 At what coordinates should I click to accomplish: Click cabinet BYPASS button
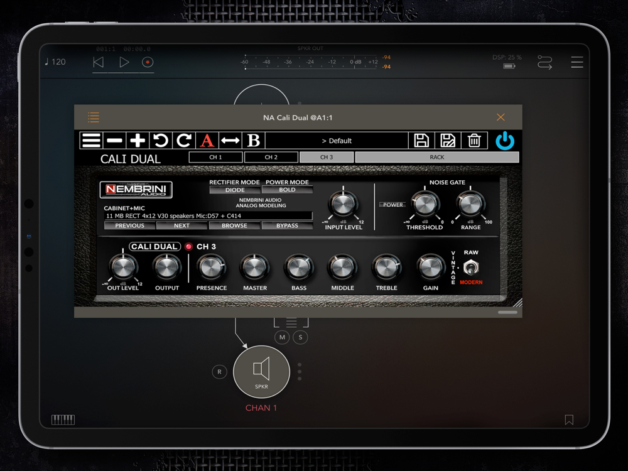[287, 225]
